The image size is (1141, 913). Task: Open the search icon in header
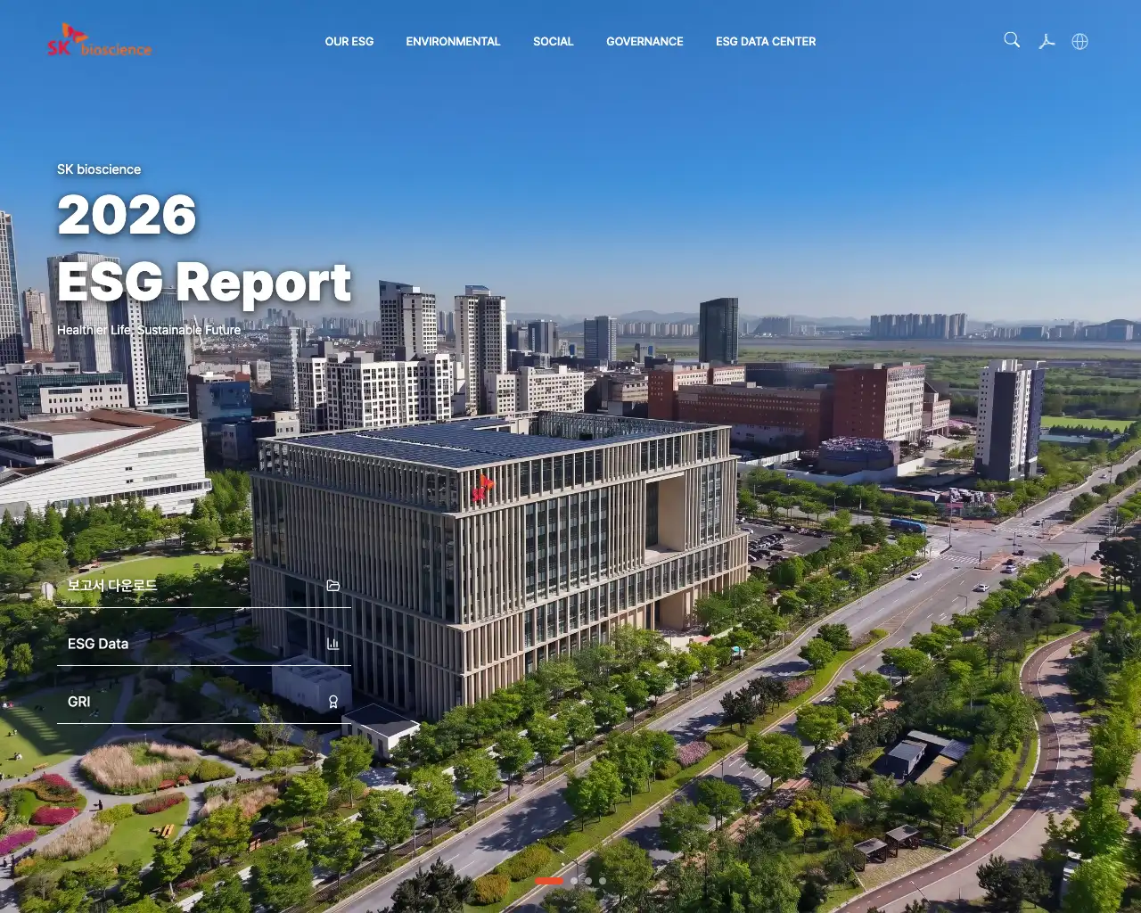pos(1012,40)
